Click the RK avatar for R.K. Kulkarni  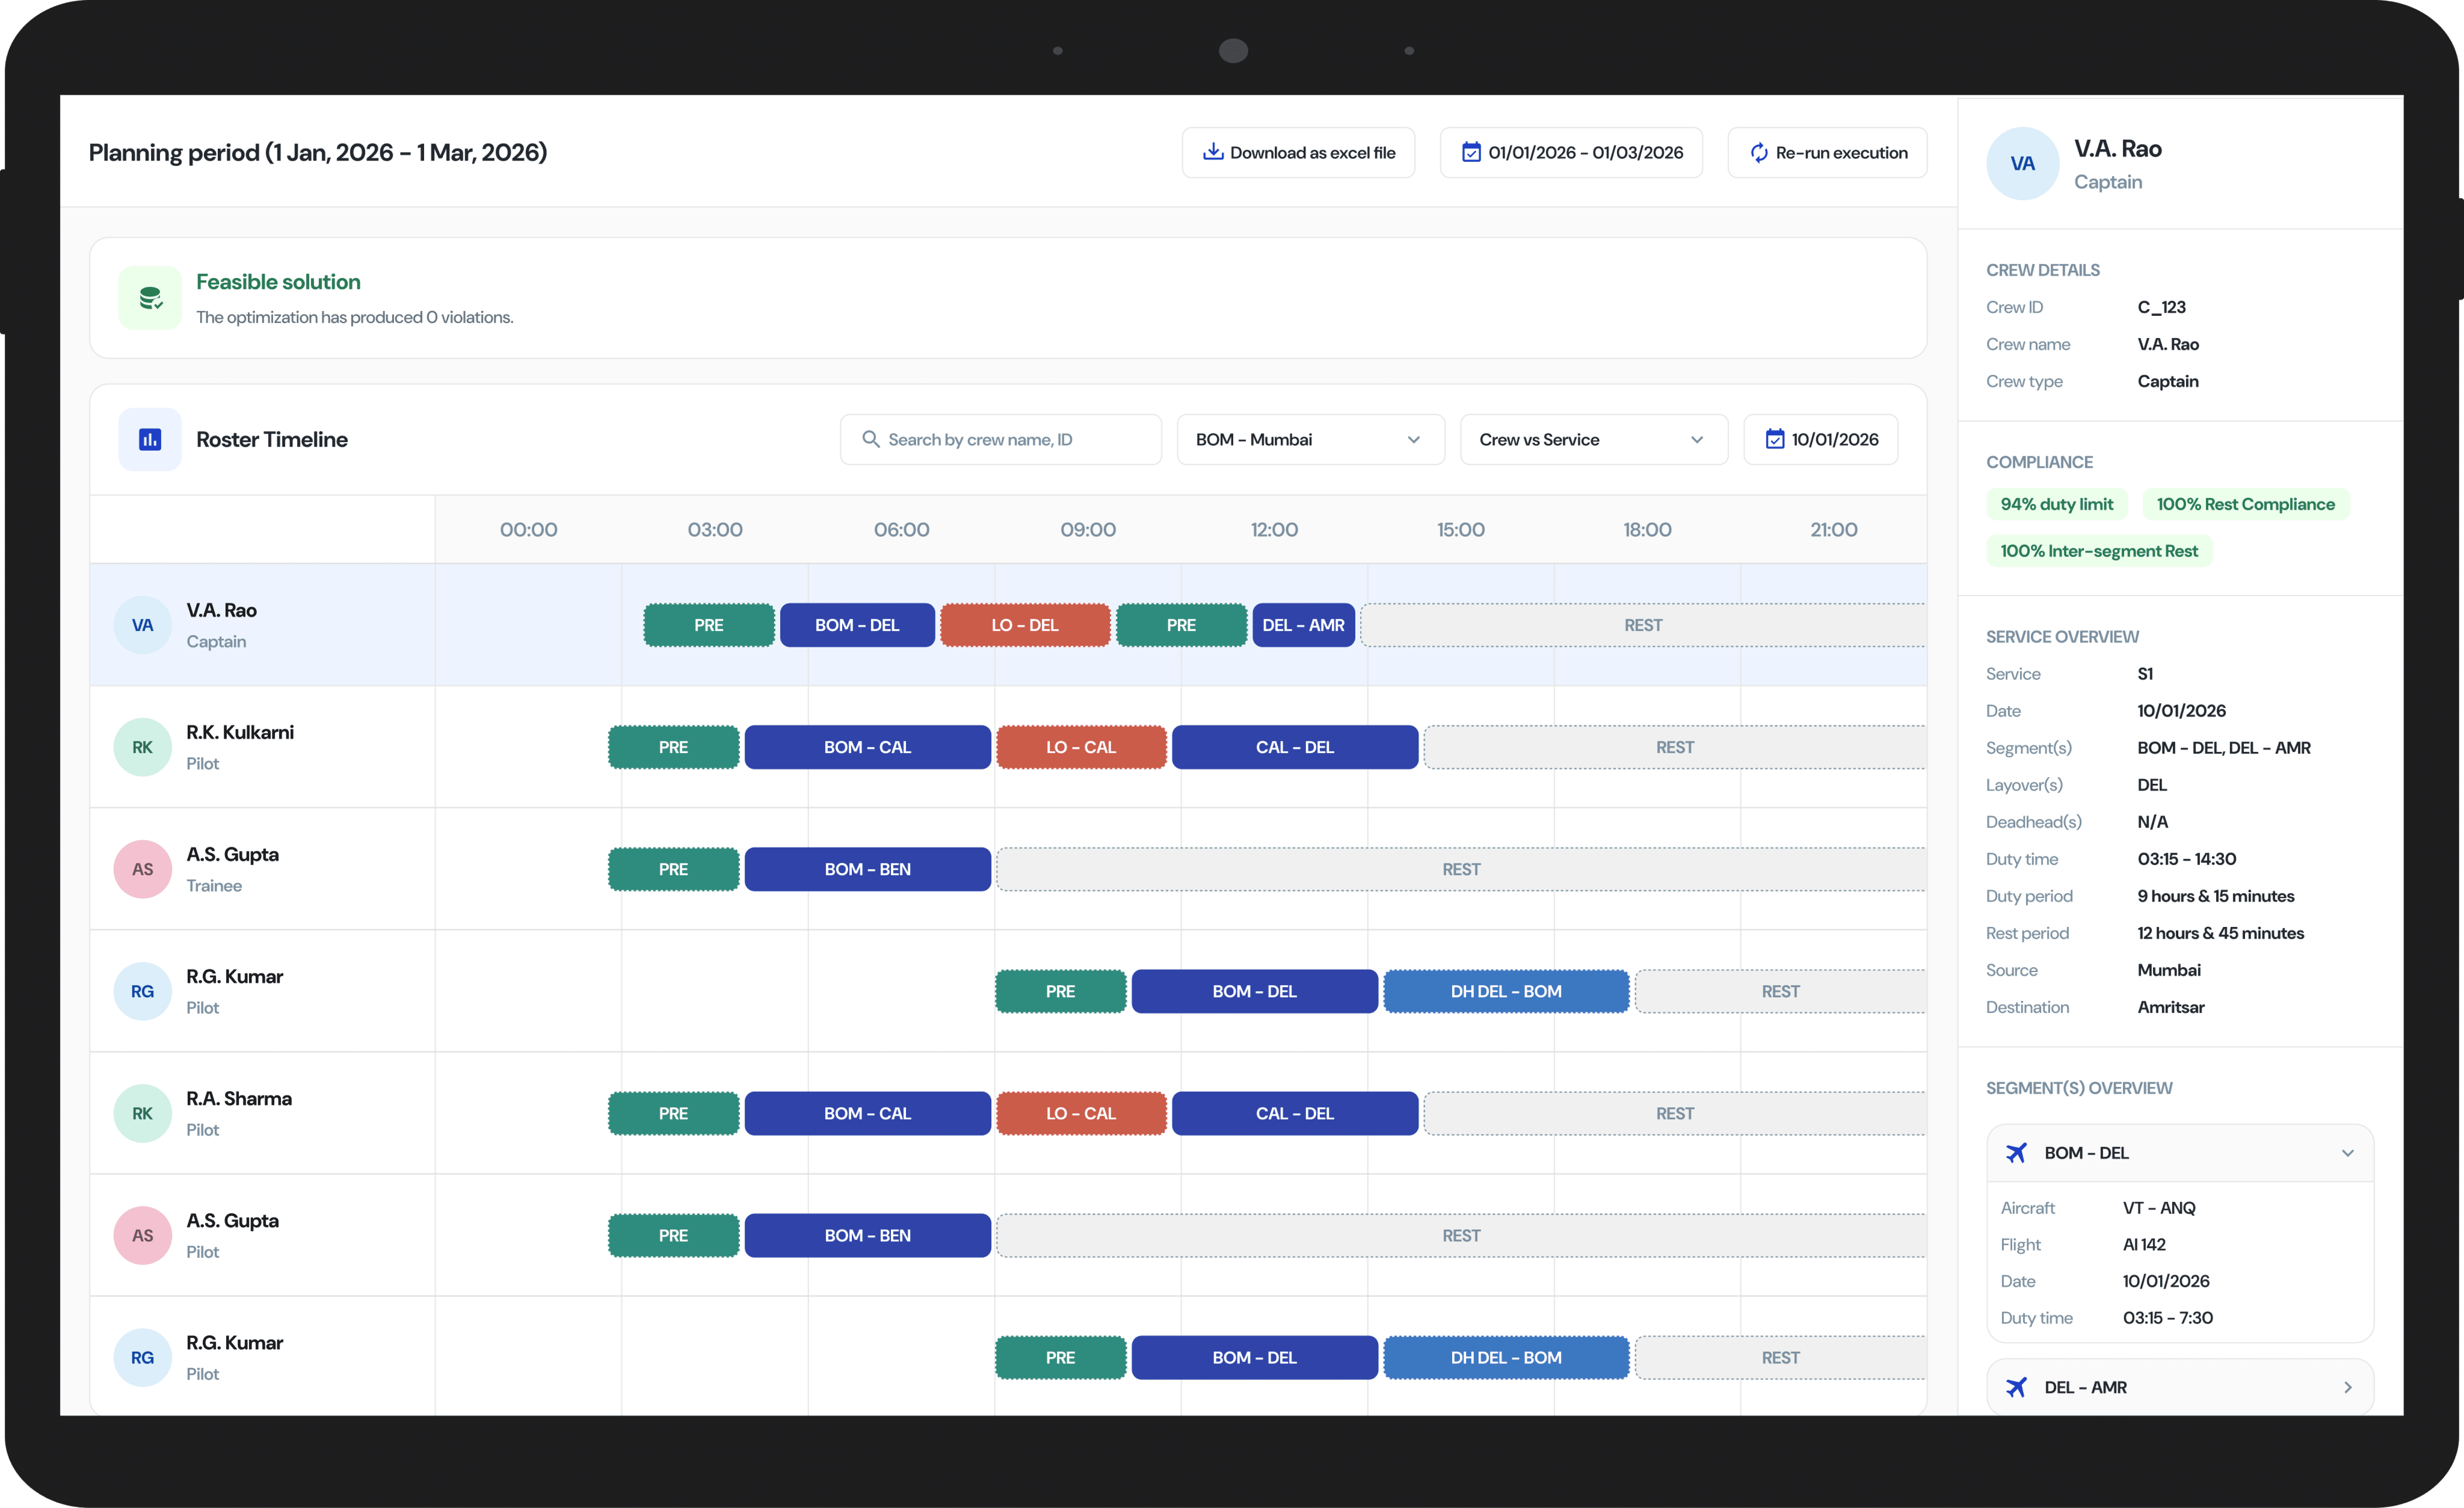[x=142, y=747]
